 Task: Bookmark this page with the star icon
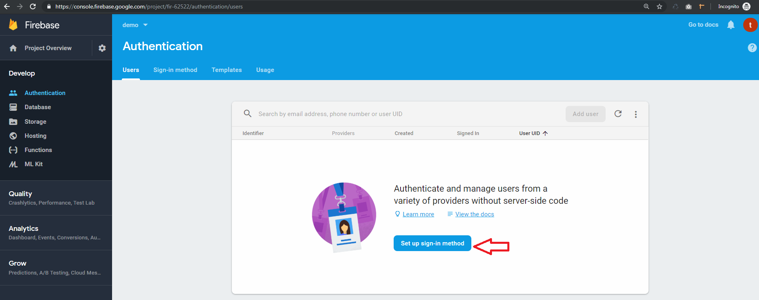(x=659, y=6)
